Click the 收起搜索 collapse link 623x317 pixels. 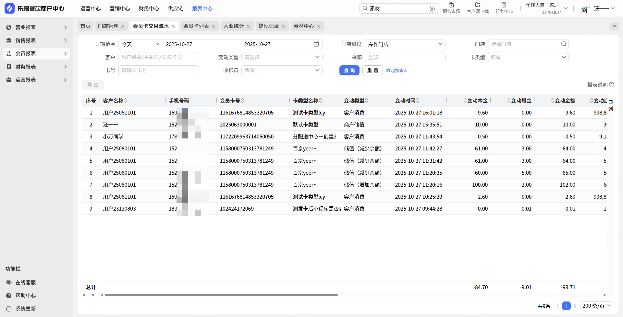coord(396,71)
